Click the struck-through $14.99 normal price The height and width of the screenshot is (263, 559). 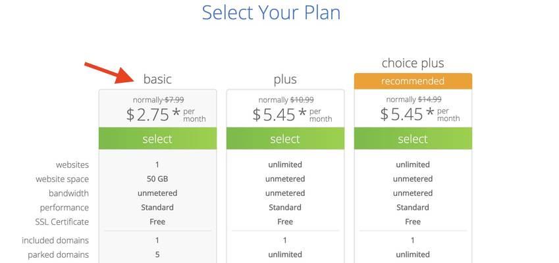point(429,100)
